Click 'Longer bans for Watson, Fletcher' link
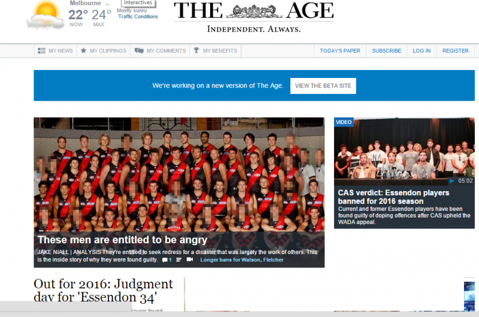Screen dimensions: 479x317 pyautogui.click(x=242, y=260)
